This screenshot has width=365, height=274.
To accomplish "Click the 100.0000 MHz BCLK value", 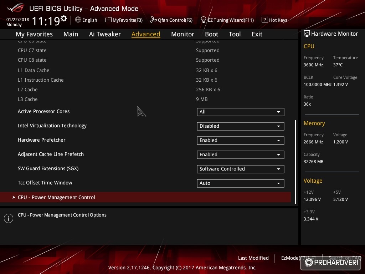I will tap(318, 84).
